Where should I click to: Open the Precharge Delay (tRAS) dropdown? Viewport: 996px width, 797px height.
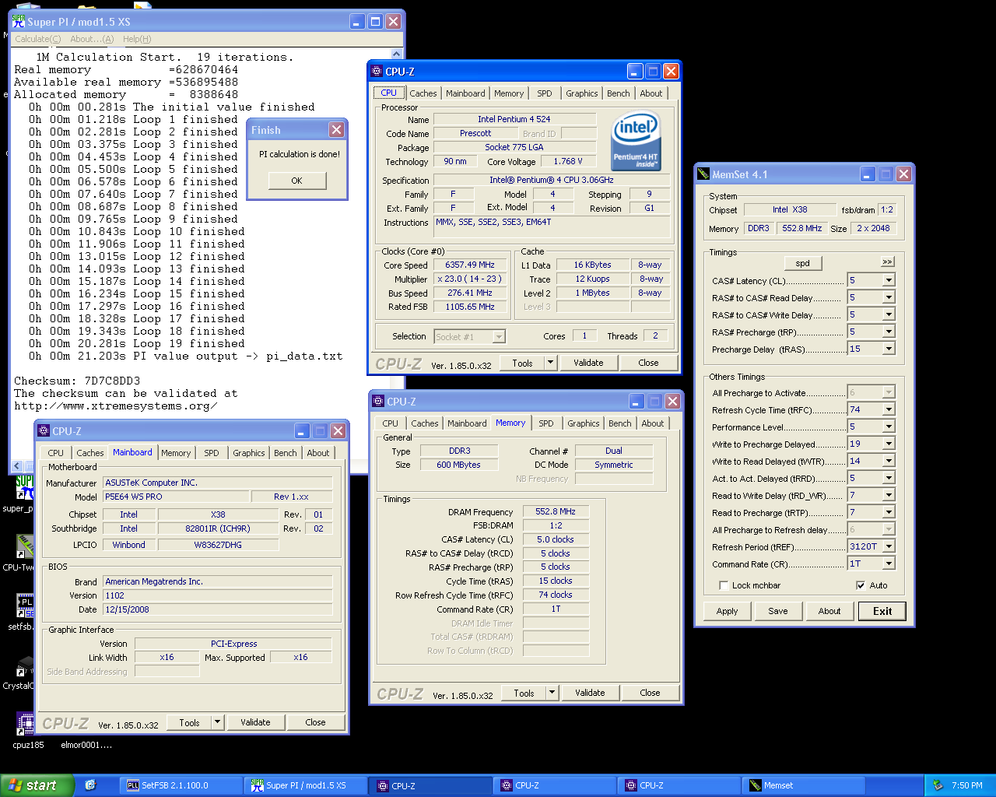point(889,349)
